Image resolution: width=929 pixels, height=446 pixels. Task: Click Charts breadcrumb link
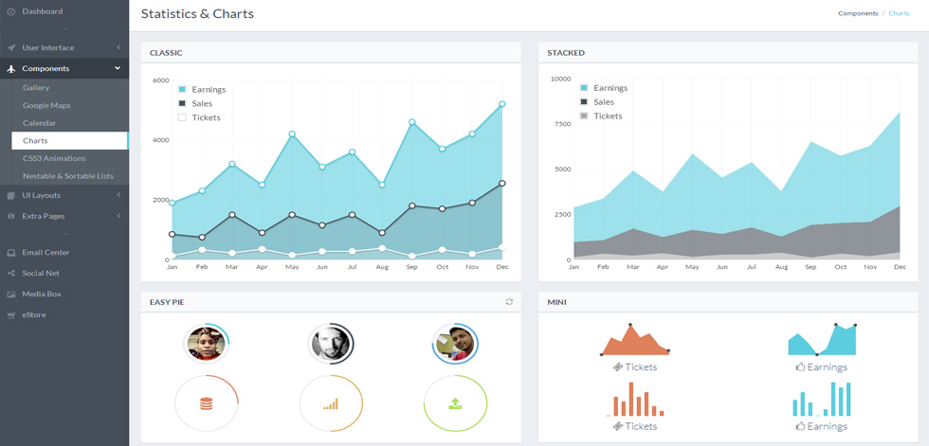pyautogui.click(x=899, y=13)
